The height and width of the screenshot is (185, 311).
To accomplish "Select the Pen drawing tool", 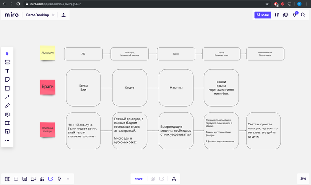I will tap(8, 105).
